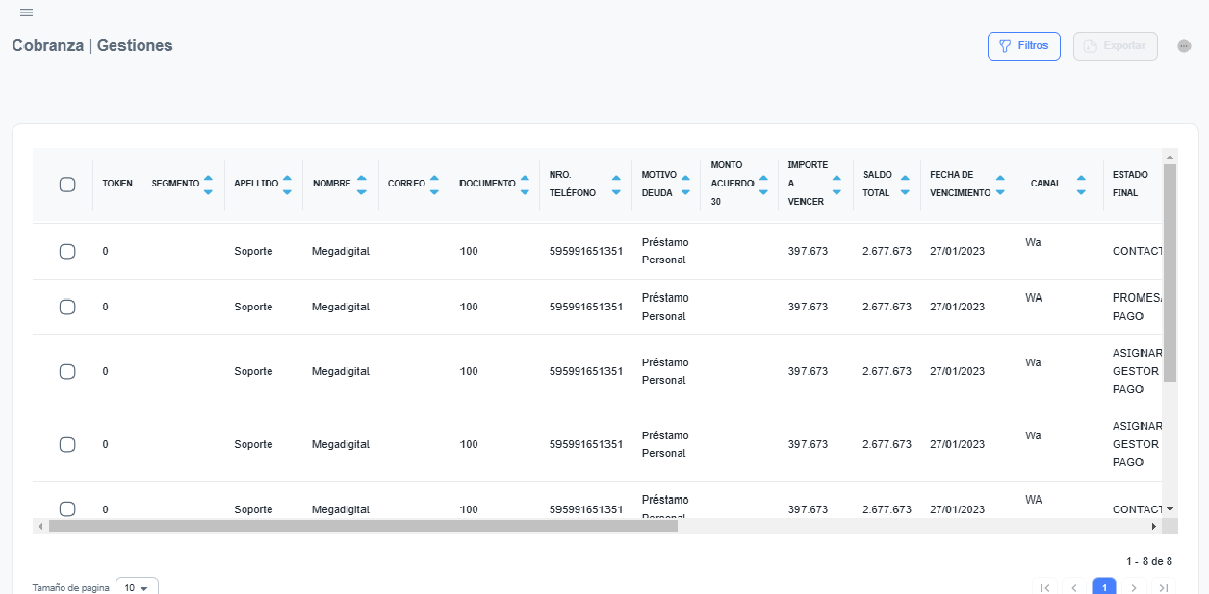This screenshot has width=1209, height=594.
Task: Select the PROMESA PAGO row checkbox
Action: coord(67,308)
